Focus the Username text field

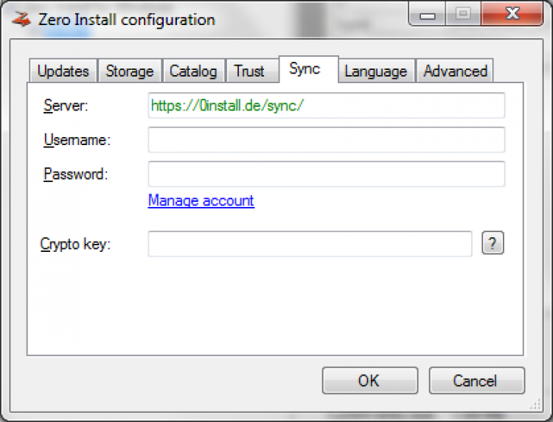point(326,140)
